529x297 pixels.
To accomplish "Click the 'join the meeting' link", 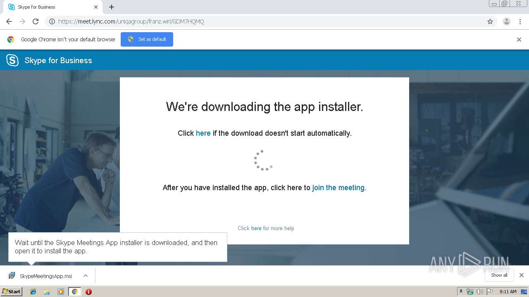I will coord(339,188).
